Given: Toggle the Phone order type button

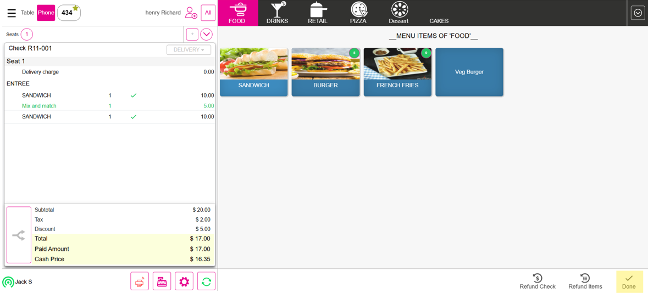Looking at the screenshot, I should point(46,13).
